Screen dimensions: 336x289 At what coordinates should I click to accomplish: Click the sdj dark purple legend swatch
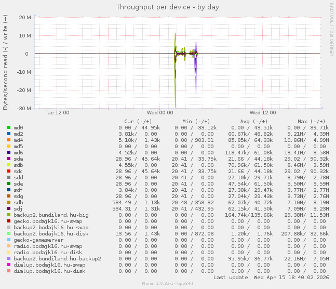[x=9, y=208]
